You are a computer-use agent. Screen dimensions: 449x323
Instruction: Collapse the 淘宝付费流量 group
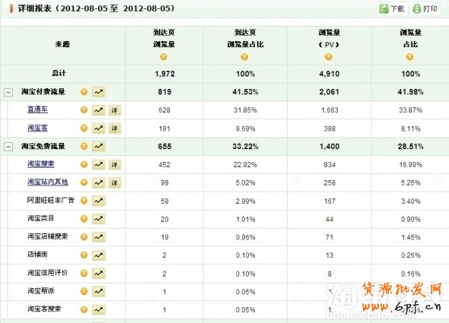point(8,93)
